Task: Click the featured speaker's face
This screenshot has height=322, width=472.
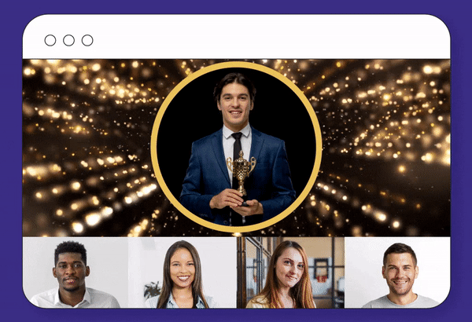Action: click(x=235, y=102)
